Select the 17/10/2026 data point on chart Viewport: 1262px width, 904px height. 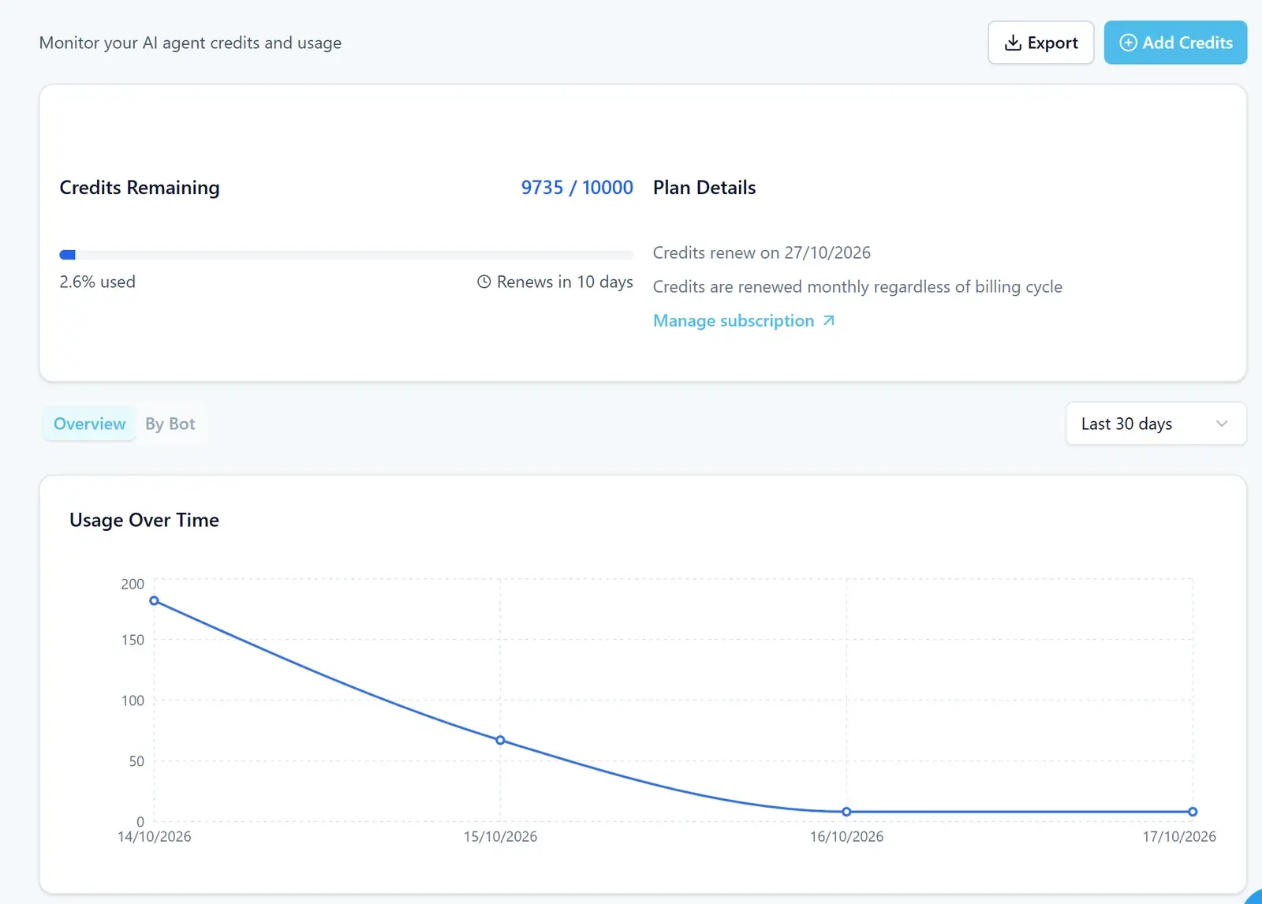point(1193,812)
